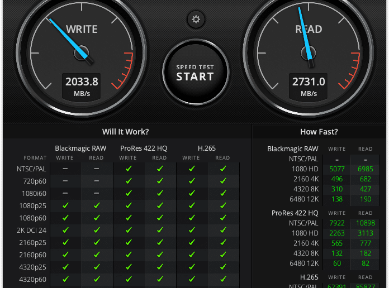Select Blackmagic RAW 1080 HD write value 5077
389x288 pixels.
click(337, 169)
